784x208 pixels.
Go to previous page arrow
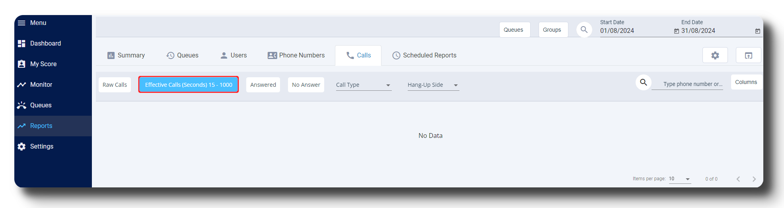point(738,179)
